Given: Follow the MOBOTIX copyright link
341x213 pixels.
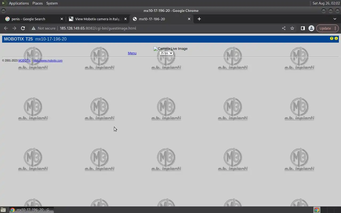Looking at the screenshot, I should (25, 60).
